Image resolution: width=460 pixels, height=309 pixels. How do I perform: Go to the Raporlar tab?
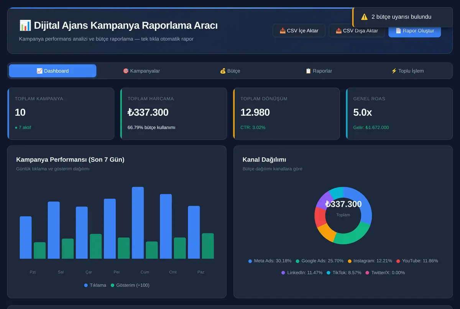pos(319,71)
